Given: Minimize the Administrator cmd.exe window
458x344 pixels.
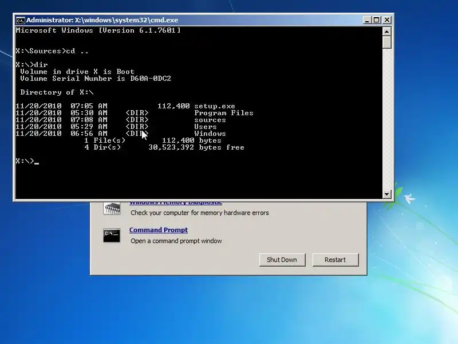Looking at the screenshot, I should (x=367, y=20).
